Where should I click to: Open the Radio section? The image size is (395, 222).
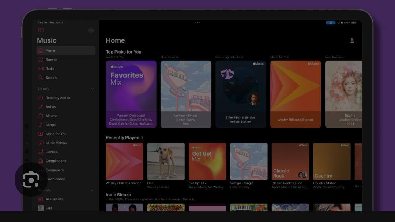pos(50,69)
